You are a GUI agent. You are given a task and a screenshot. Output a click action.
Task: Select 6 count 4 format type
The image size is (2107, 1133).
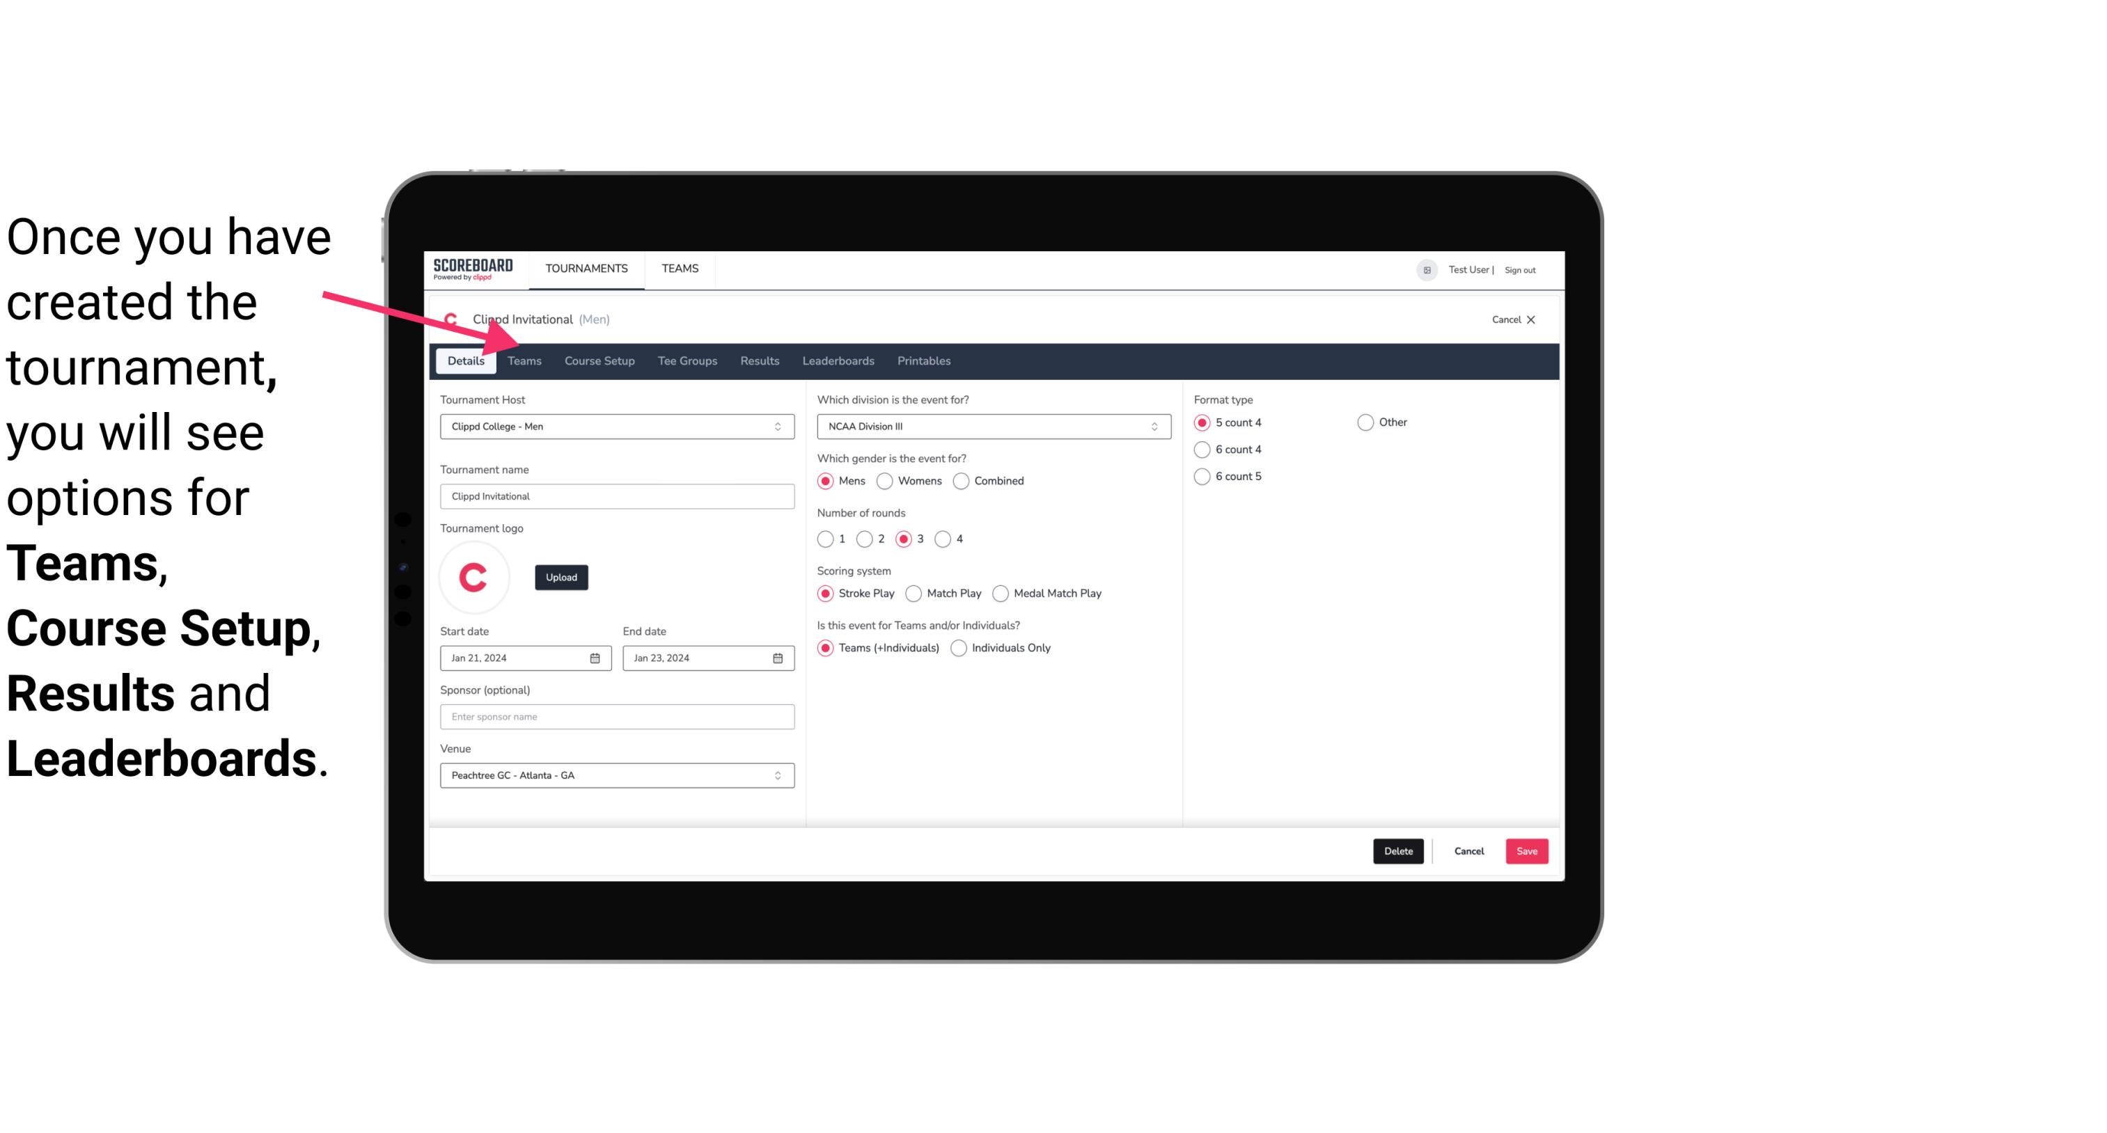tap(1203, 450)
